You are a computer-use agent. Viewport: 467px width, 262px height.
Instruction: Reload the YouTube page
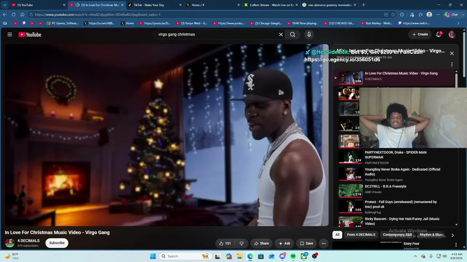coord(13,15)
